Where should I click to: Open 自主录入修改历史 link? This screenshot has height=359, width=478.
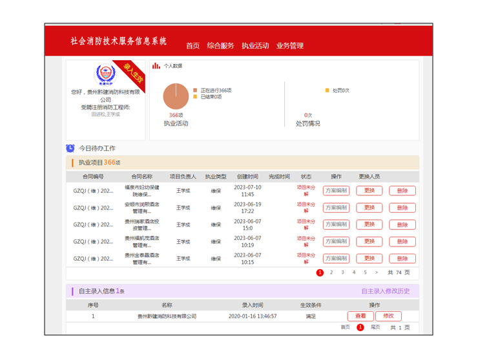coord(385,291)
